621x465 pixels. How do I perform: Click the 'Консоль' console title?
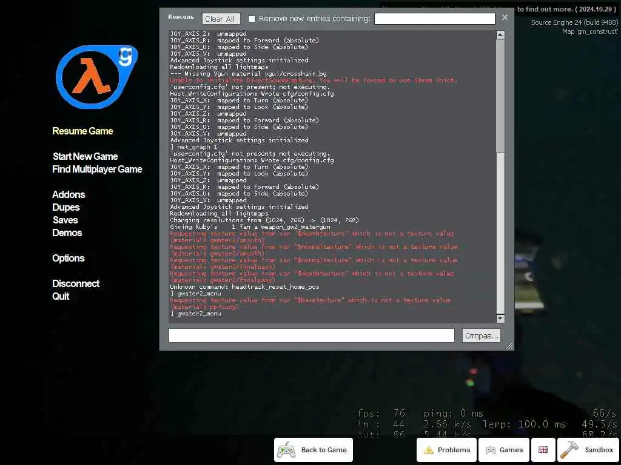click(x=181, y=17)
